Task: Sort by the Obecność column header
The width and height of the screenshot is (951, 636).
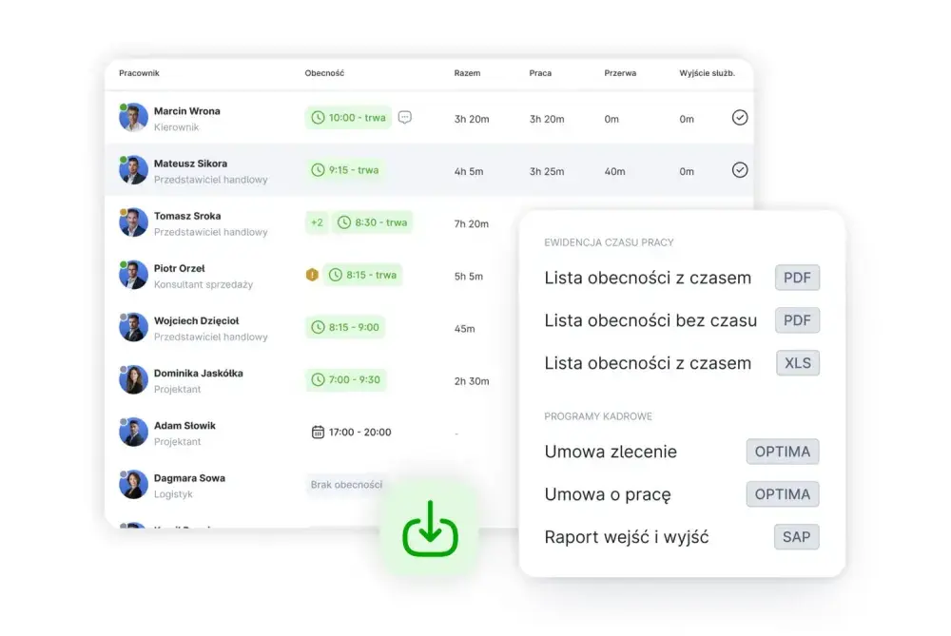Action: click(x=324, y=73)
